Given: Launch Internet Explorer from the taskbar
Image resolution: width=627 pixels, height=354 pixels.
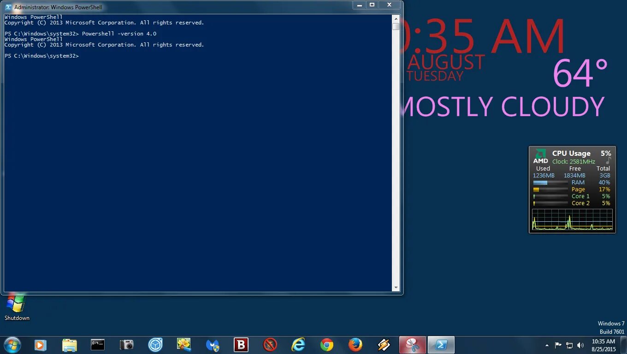Looking at the screenshot, I should tap(298, 344).
